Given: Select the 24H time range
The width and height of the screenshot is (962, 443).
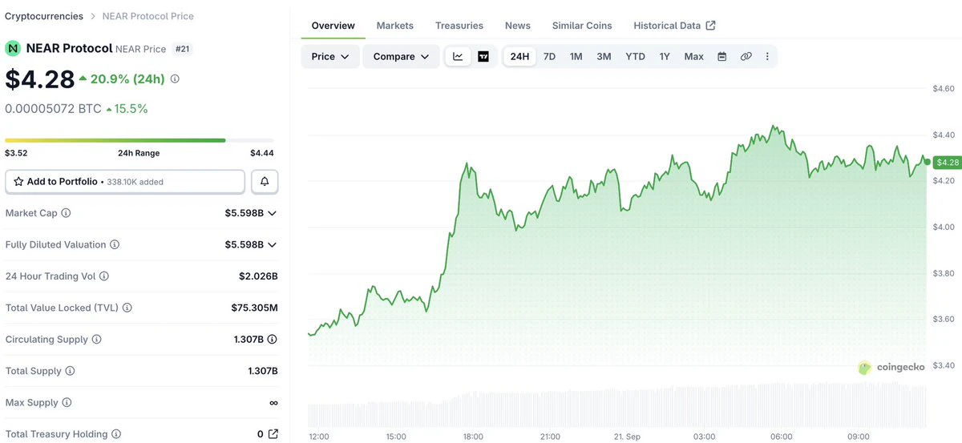Looking at the screenshot, I should (x=520, y=57).
